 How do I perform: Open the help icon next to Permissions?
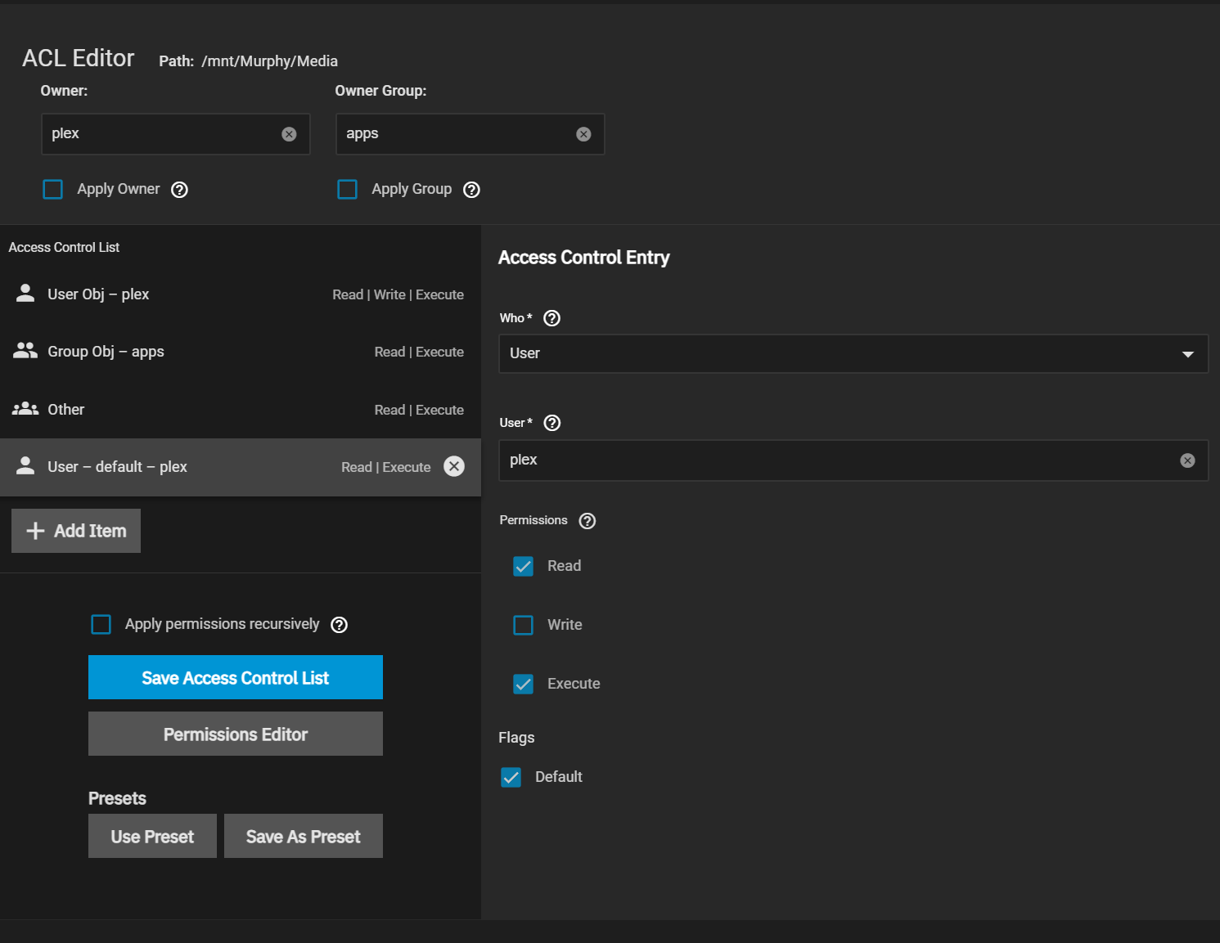[587, 521]
